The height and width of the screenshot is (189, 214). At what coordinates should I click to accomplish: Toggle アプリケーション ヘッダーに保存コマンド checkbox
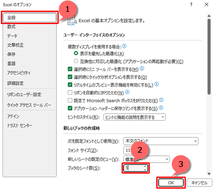coord(70,108)
